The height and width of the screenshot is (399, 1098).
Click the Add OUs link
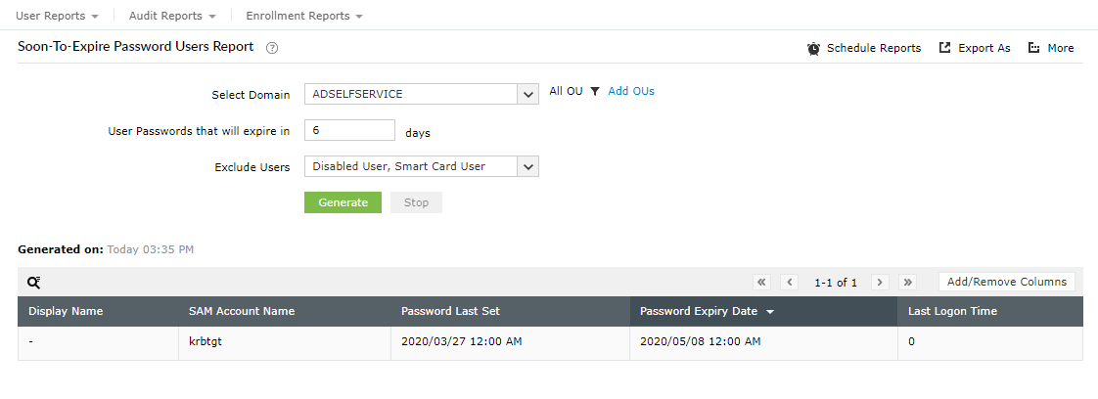[631, 91]
